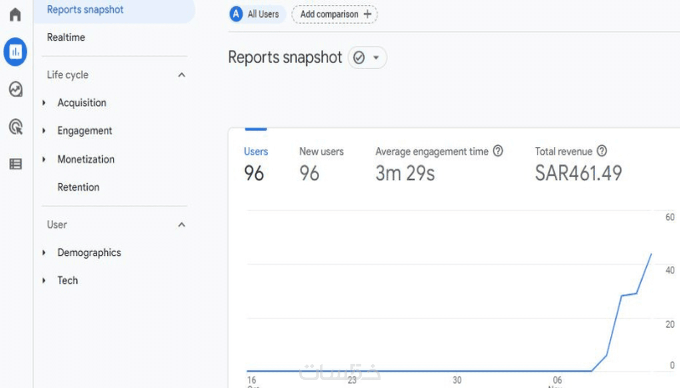Open the Reports bar-chart icon
This screenshot has width=680, height=388.
tap(15, 52)
